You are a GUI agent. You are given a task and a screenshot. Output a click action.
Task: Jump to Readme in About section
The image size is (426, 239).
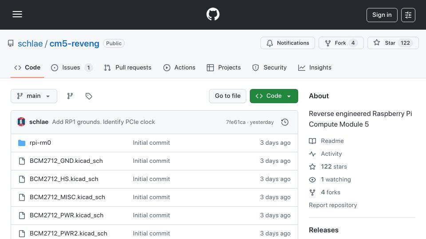pos(327,141)
